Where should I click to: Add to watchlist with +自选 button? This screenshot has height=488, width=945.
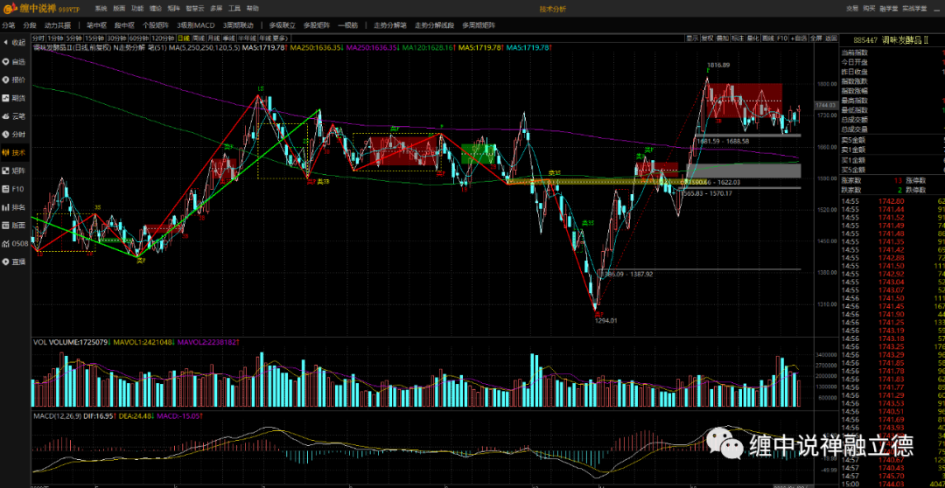click(799, 38)
